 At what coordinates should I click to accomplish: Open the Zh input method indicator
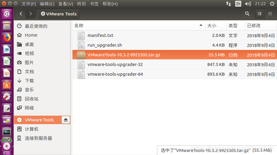[238, 4]
